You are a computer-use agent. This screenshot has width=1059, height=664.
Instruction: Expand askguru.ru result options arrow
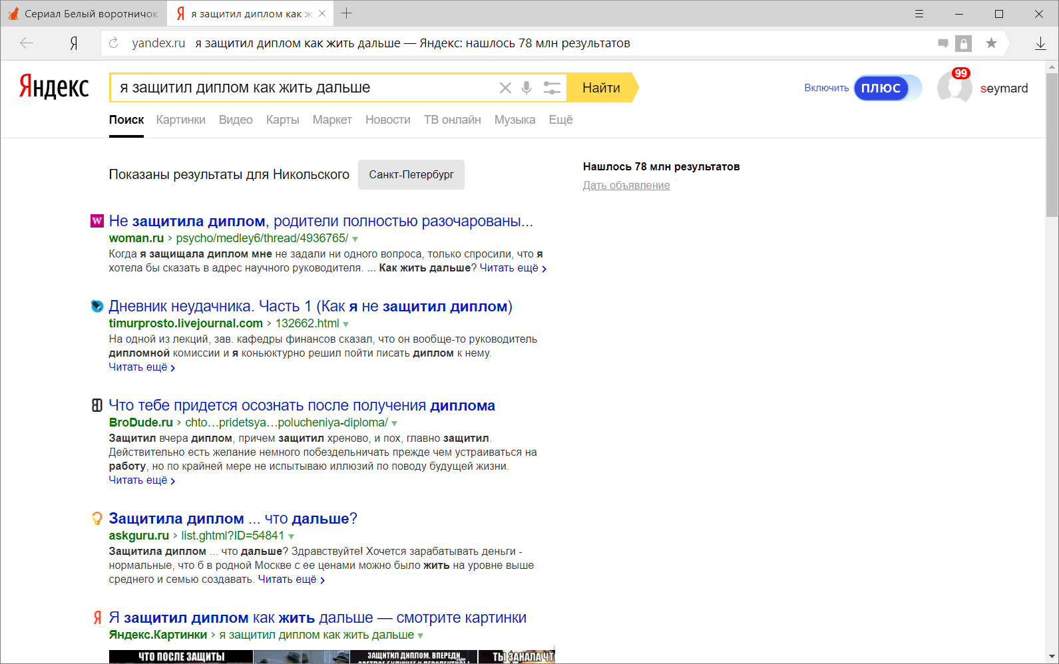tap(291, 536)
